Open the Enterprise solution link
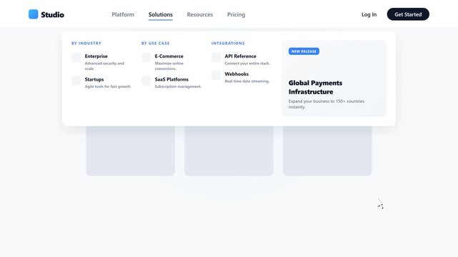The image size is (458, 257). pos(96,56)
